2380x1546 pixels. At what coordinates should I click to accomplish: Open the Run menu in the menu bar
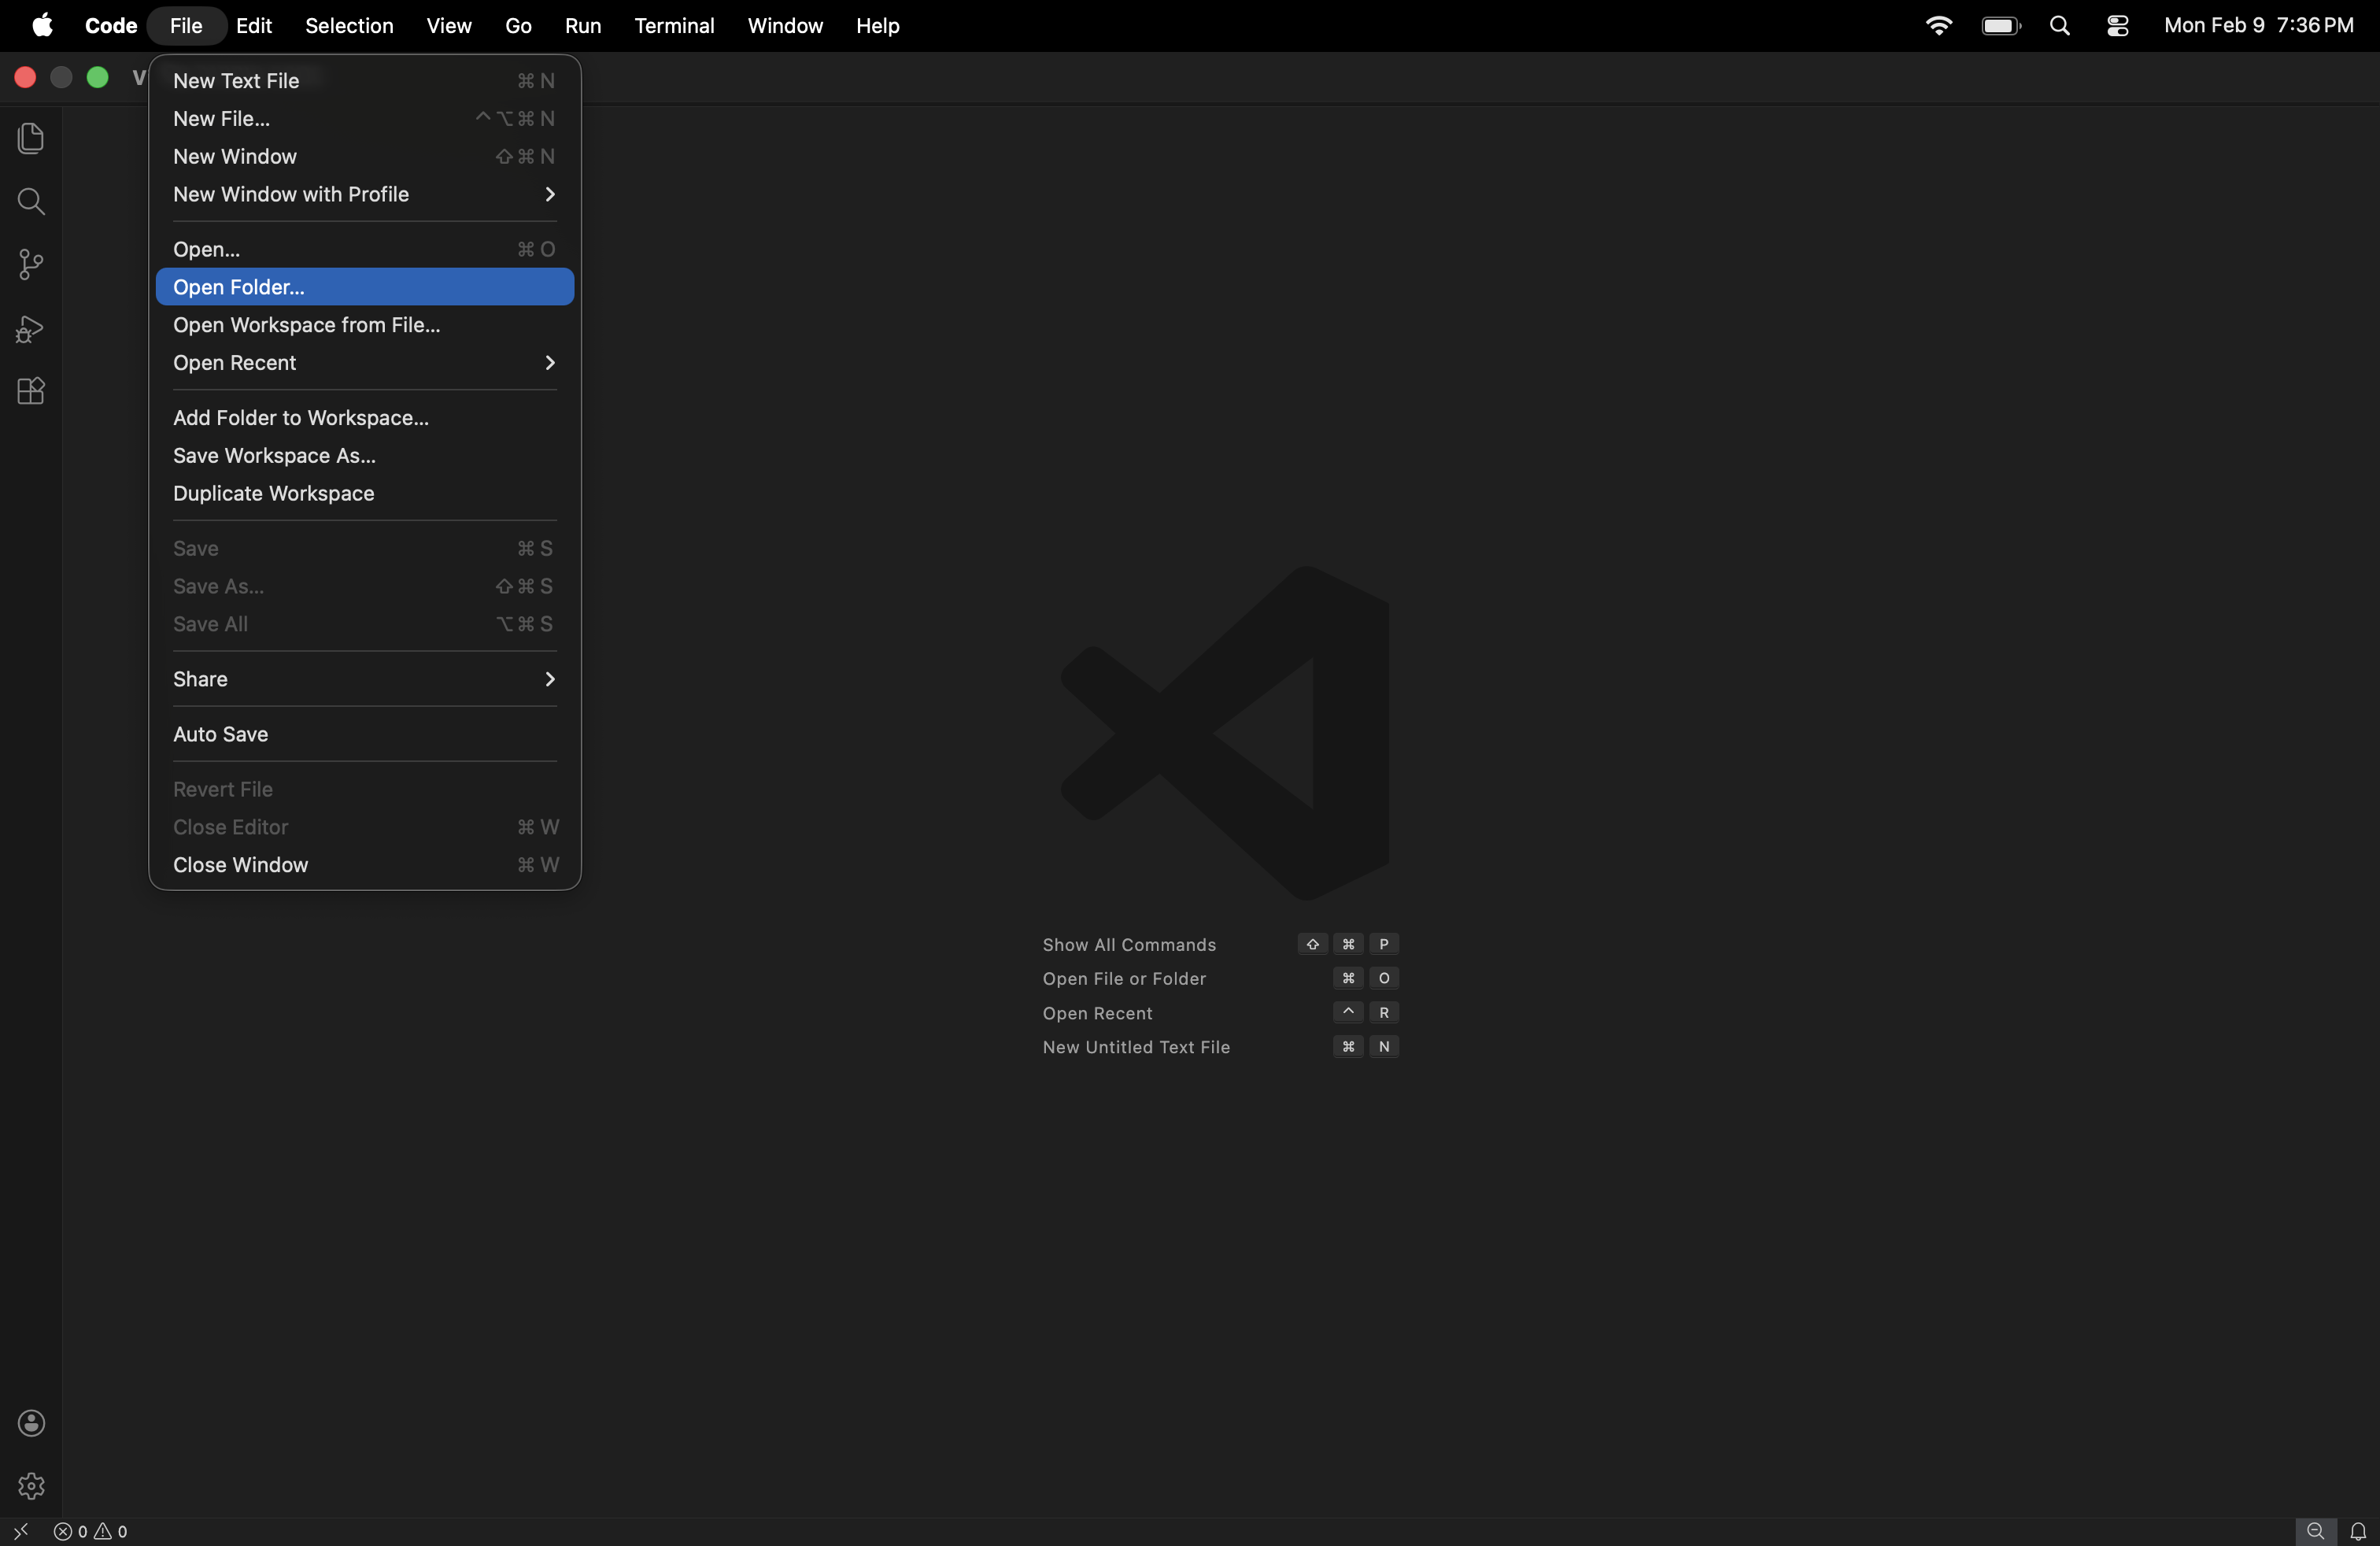click(x=582, y=26)
